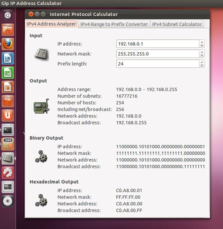The height and width of the screenshot is (229, 223).
Task: Increment the IP address spinner up arrow
Action: (202, 42)
